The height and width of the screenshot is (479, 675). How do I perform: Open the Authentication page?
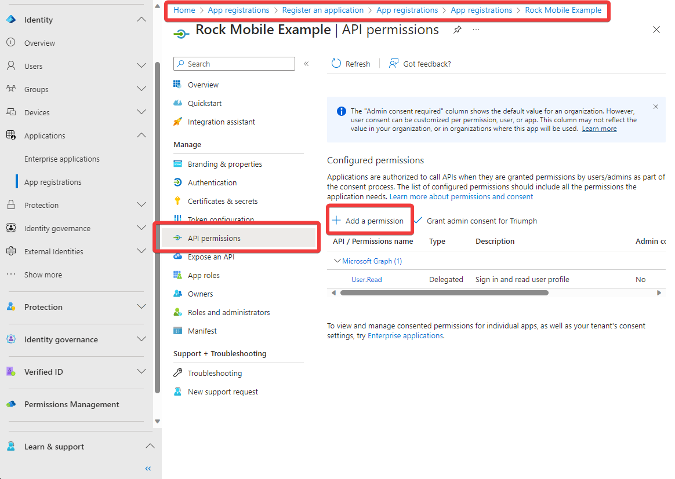[x=212, y=182]
